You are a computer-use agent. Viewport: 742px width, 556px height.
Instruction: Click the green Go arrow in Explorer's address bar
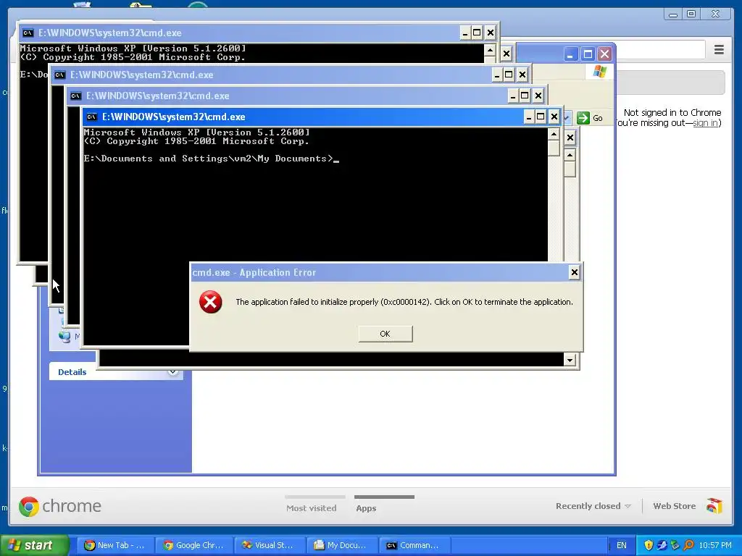(x=583, y=118)
